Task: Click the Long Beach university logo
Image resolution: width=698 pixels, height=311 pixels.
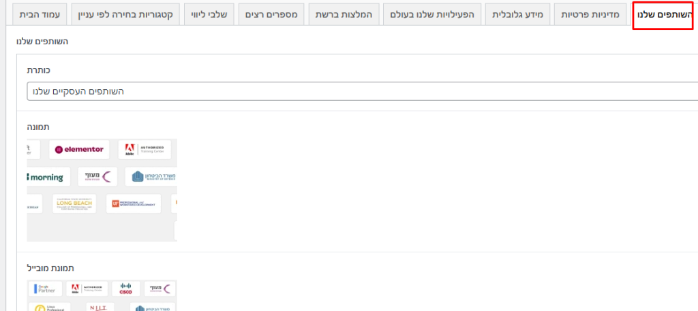Action: click(74, 203)
